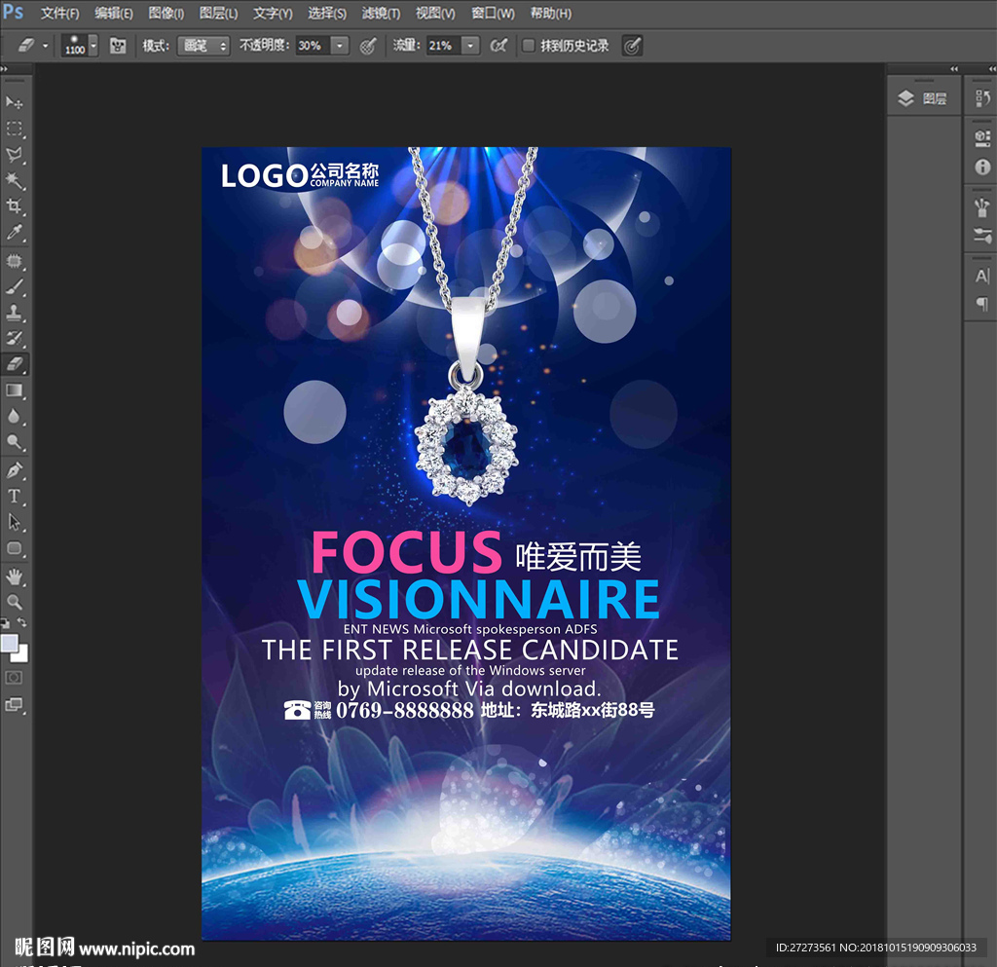This screenshot has width=997, height=967.
Task: Expand the toolbox double-arrow
Action: (4, 68)
